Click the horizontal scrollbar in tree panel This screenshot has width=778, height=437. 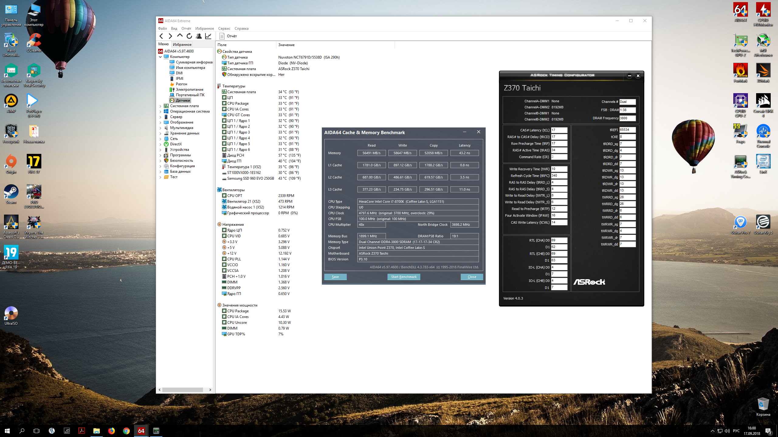click(x=182, y=390)
